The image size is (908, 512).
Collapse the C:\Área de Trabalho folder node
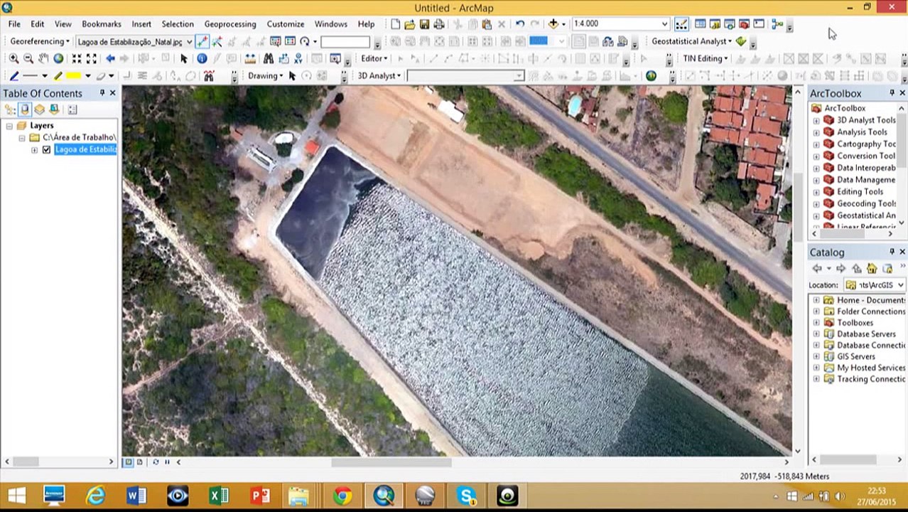tap(22, 138)
